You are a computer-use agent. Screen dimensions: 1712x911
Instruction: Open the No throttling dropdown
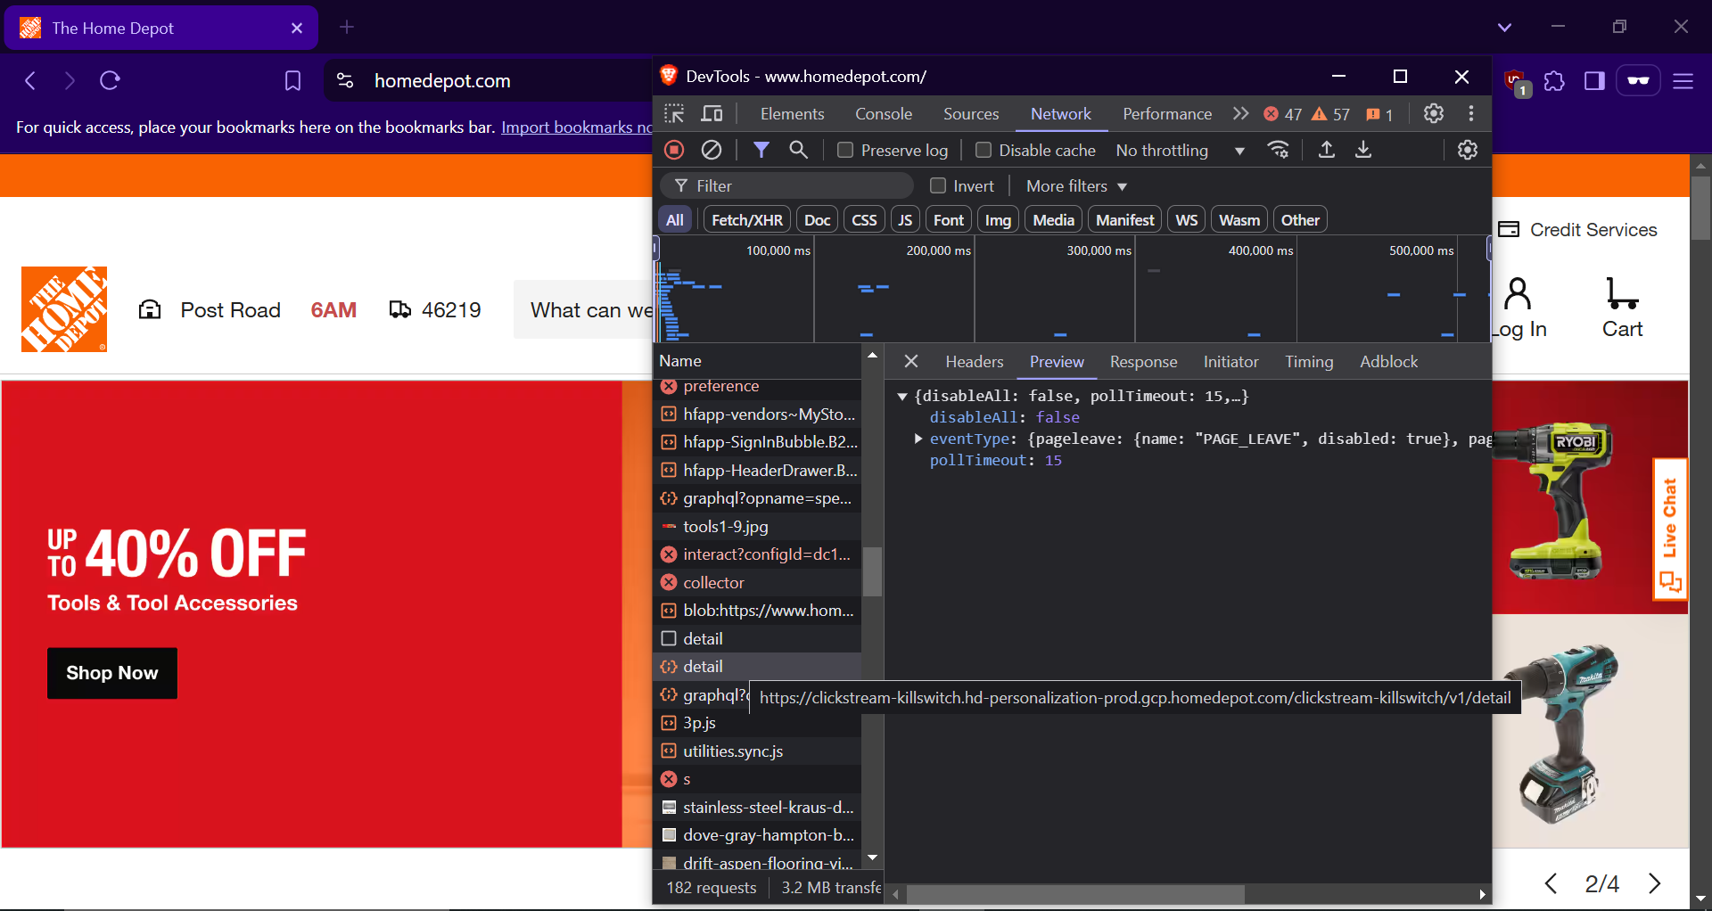tap(1181, 150)
